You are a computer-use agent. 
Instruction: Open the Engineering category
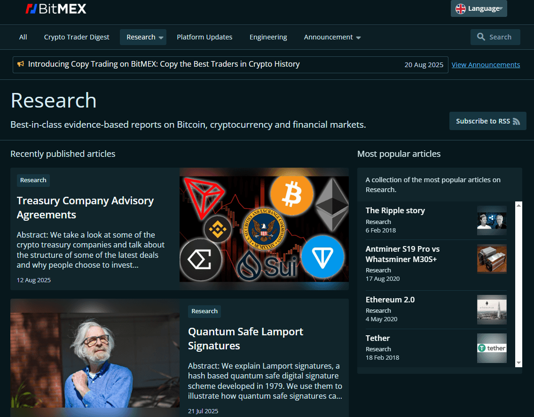(x=268, y=37)
